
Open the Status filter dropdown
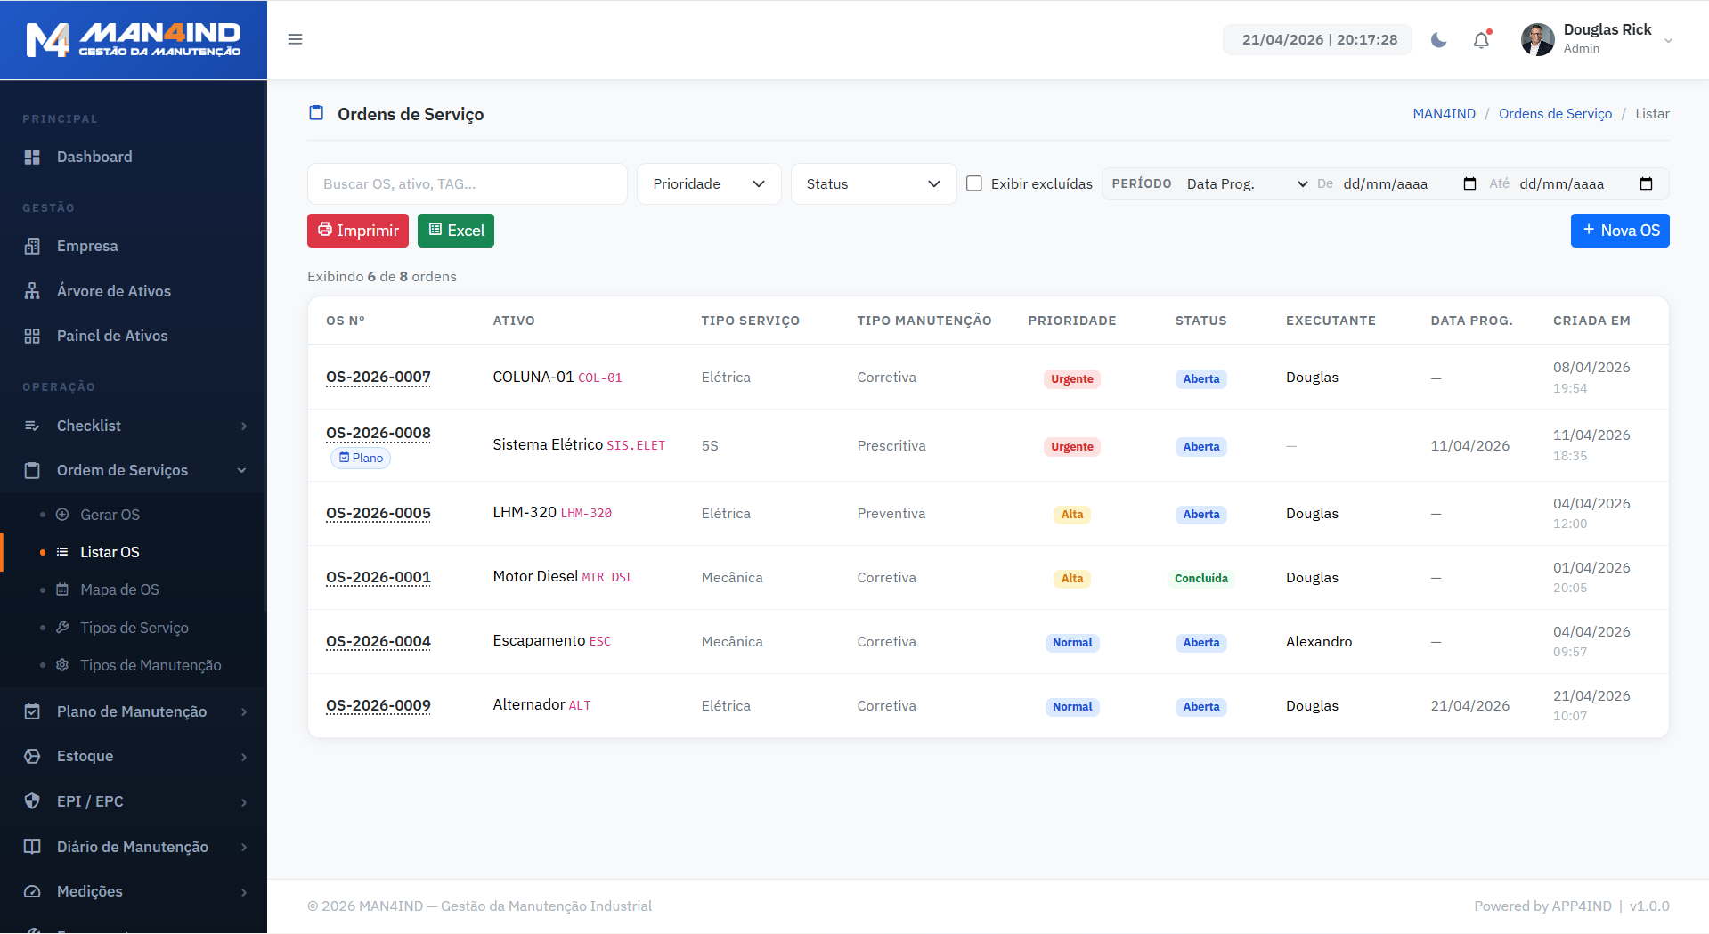pyautogui.click(x=873, y=183)
